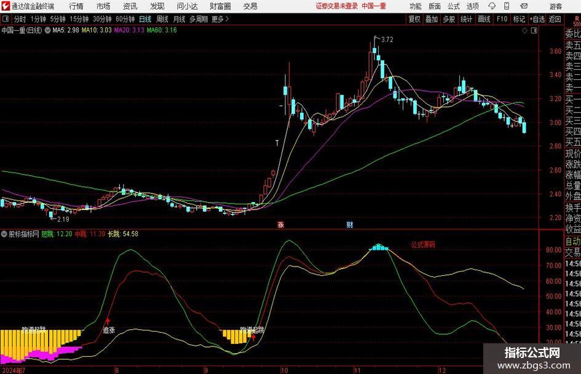The height and width of the screenshot is (374, 581).
Task: Click the 自动 label in the right sidebar
Action: click(x=573, y=241)
